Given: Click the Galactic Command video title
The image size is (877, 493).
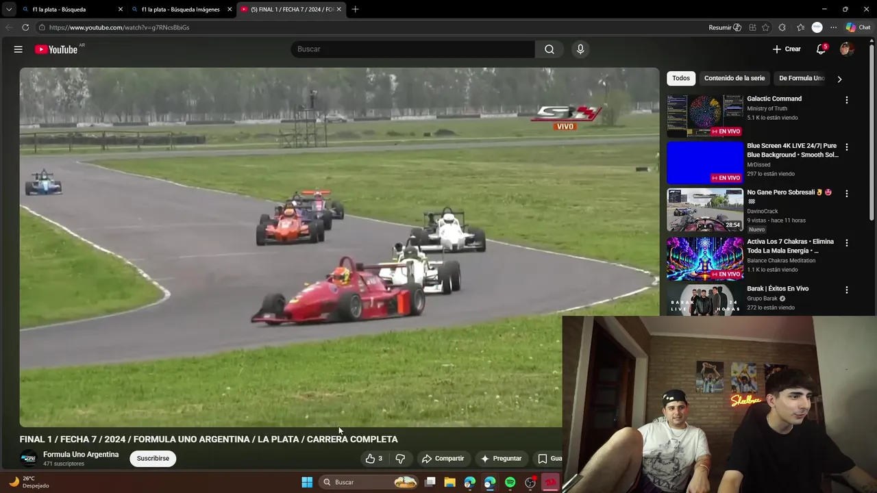Looking at the screenshot, I should [x=774, y=99].
